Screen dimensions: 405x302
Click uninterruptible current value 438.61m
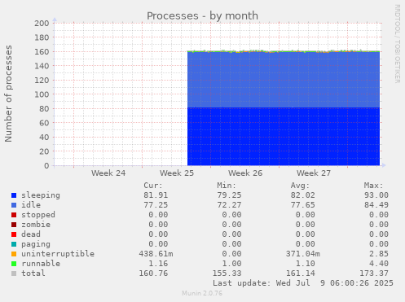pyautogui.click(x=156, y=254)
